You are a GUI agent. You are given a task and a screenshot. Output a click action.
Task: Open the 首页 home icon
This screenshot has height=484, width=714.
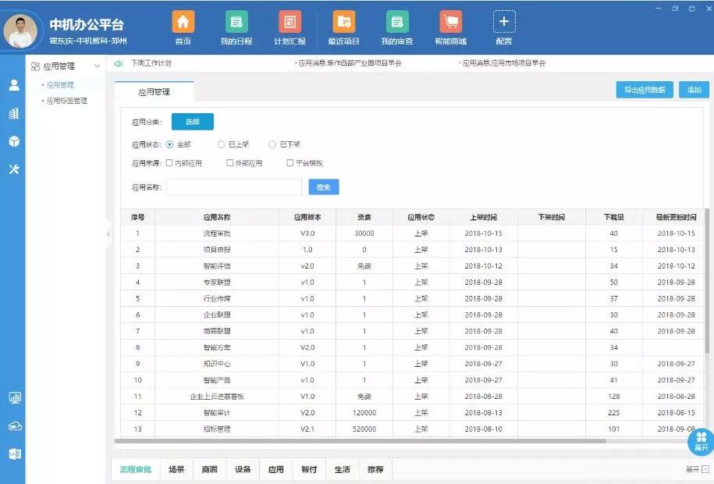click(183, 21)
